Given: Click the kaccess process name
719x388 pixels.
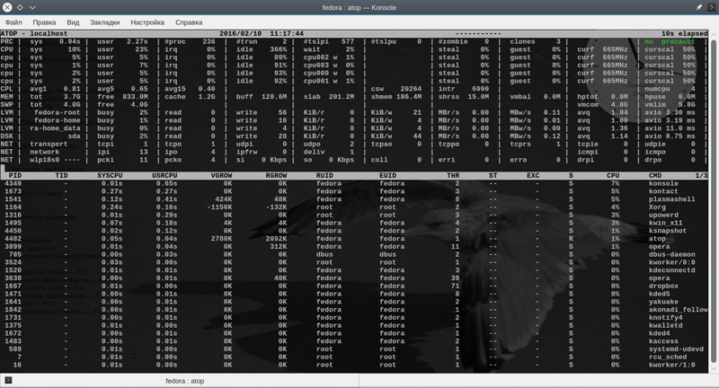Looking at the screenshot, I should pyautogui.click(x=663, y=340).
